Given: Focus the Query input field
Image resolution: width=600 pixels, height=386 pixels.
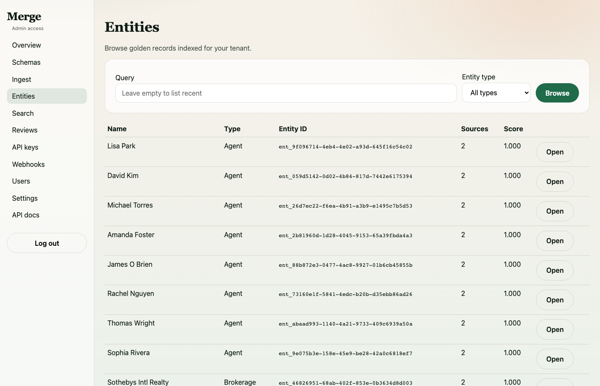Looking at the screenshot, I should point(286,93).
